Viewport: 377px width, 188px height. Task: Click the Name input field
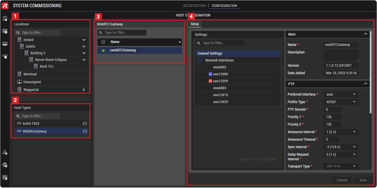click(341, 45)
